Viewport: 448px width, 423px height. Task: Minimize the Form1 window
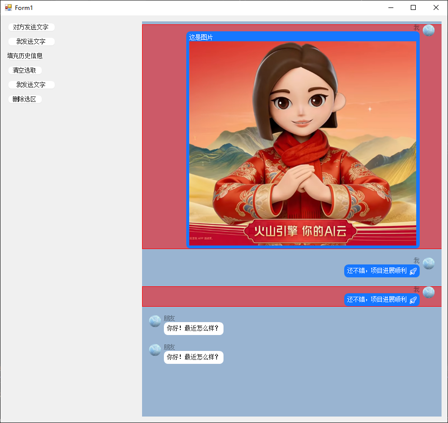coord(391,7)
